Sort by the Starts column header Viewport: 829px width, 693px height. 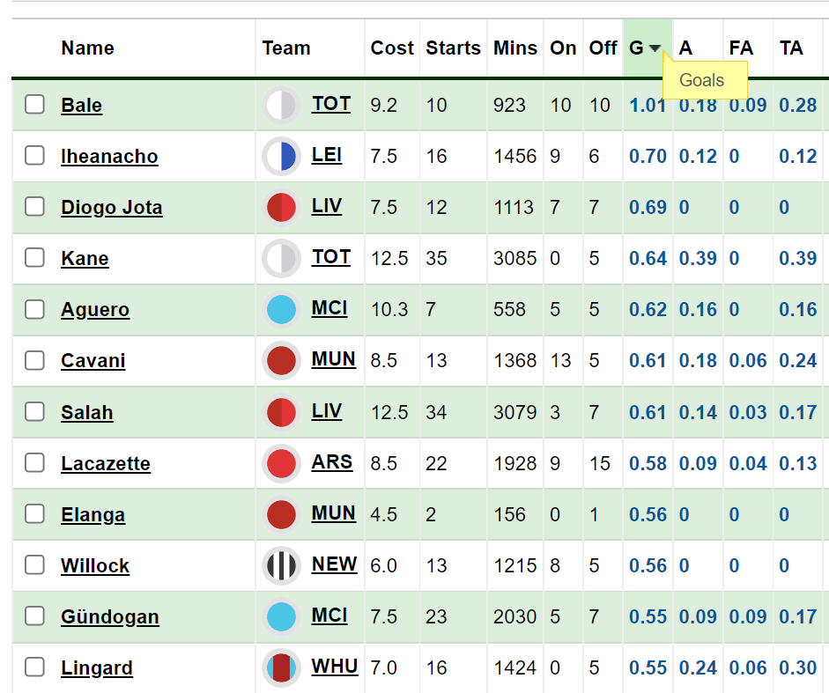pos(453,48)
